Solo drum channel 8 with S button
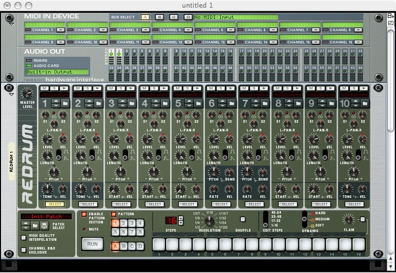This screenshot has width=396, height=273. [287, 88]
